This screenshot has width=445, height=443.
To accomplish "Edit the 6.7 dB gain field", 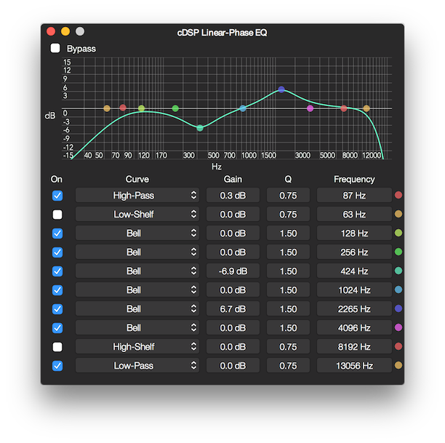I will 233,308.
